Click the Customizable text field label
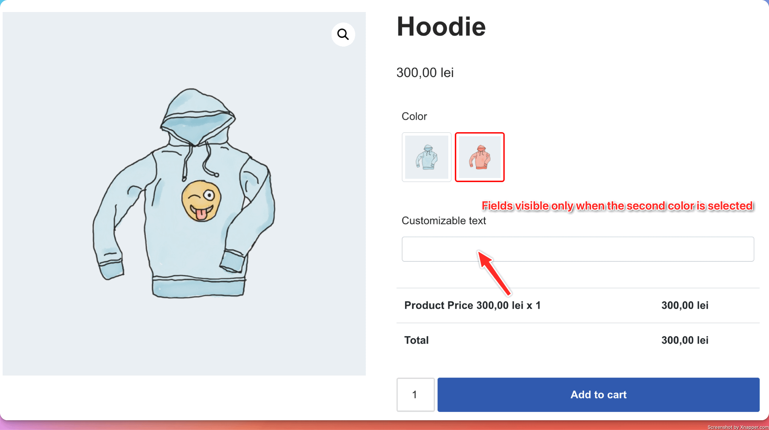Image resolution: width=769 pixels, height=430 pixels. click(x=443, y=220)
